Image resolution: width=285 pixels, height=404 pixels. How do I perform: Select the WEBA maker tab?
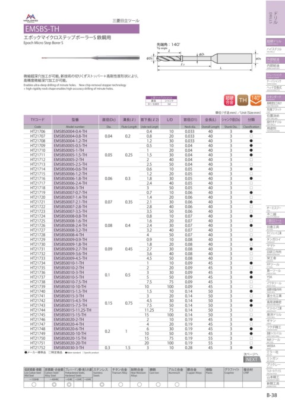275,346
